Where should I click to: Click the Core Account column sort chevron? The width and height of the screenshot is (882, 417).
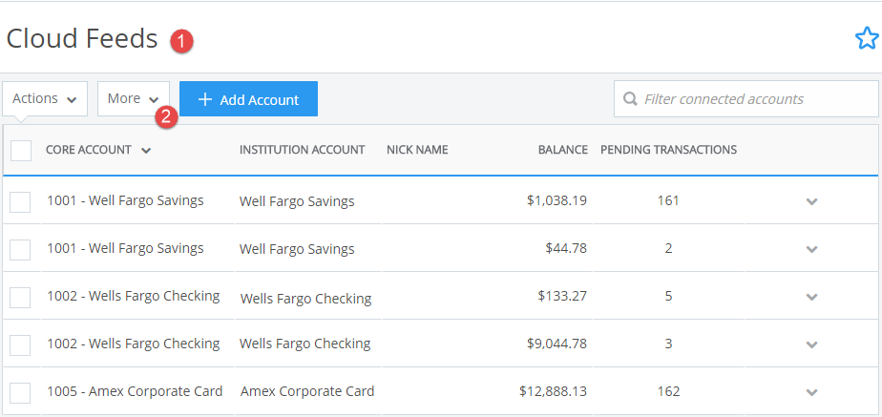146,151
